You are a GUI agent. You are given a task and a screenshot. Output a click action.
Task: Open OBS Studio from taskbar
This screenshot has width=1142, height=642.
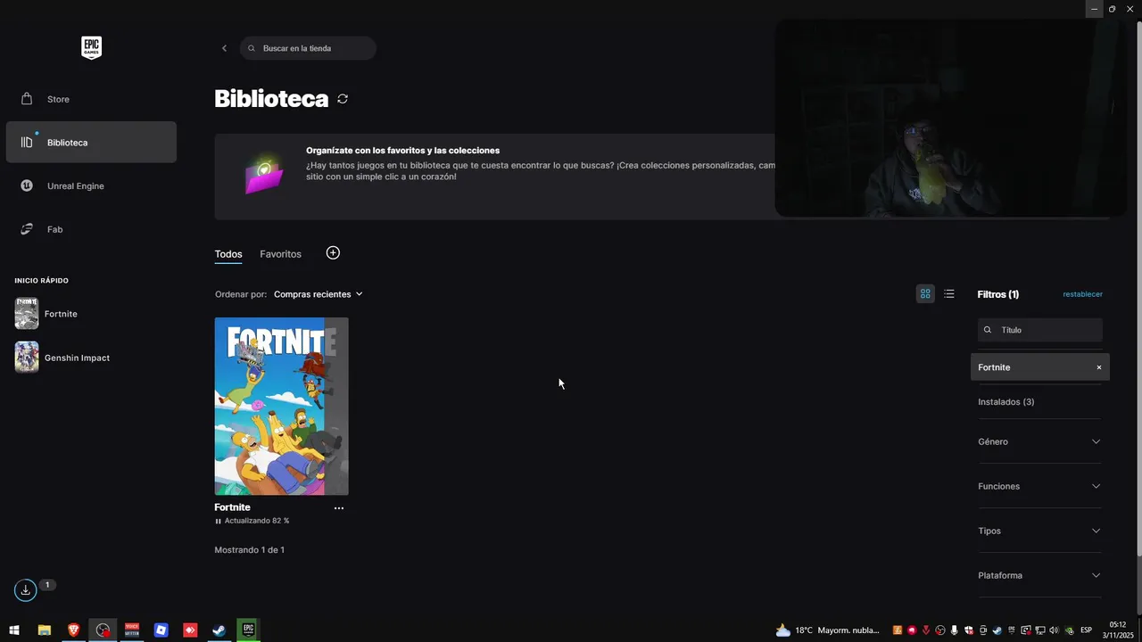[103, 630]
